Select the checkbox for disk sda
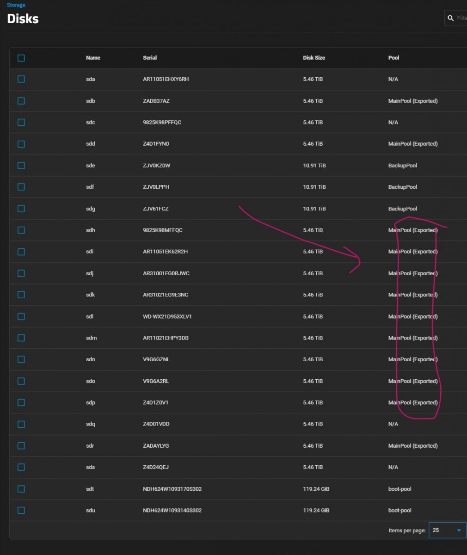The width and height of the screenshot is (467, 555). (x=21, y=79)
